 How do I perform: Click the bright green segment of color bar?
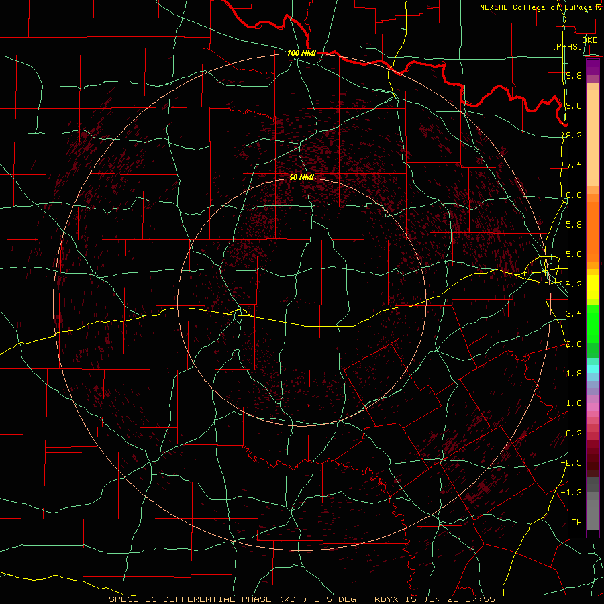point(593,324)
